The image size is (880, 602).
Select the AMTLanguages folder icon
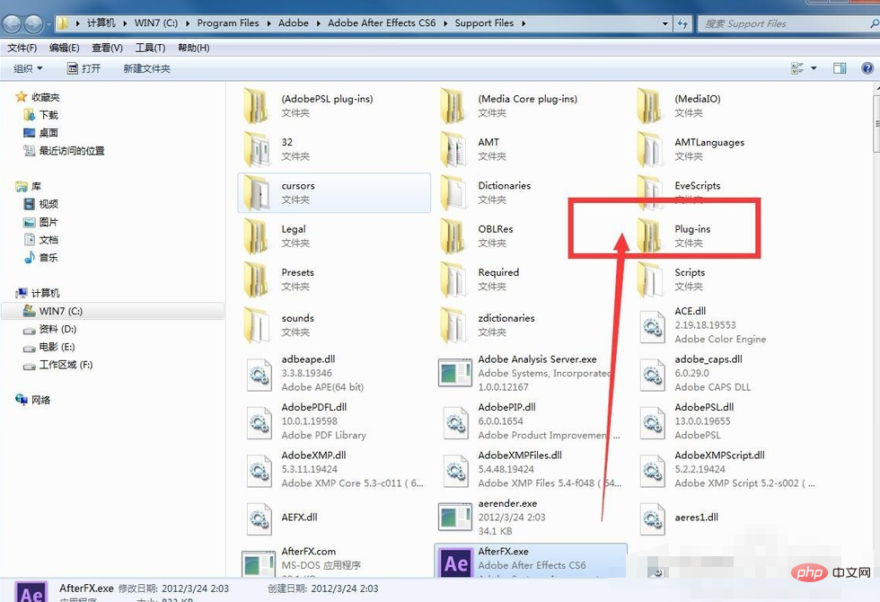649,149
